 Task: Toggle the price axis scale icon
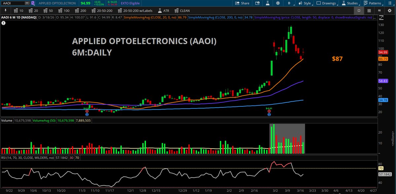click(381, 18)
